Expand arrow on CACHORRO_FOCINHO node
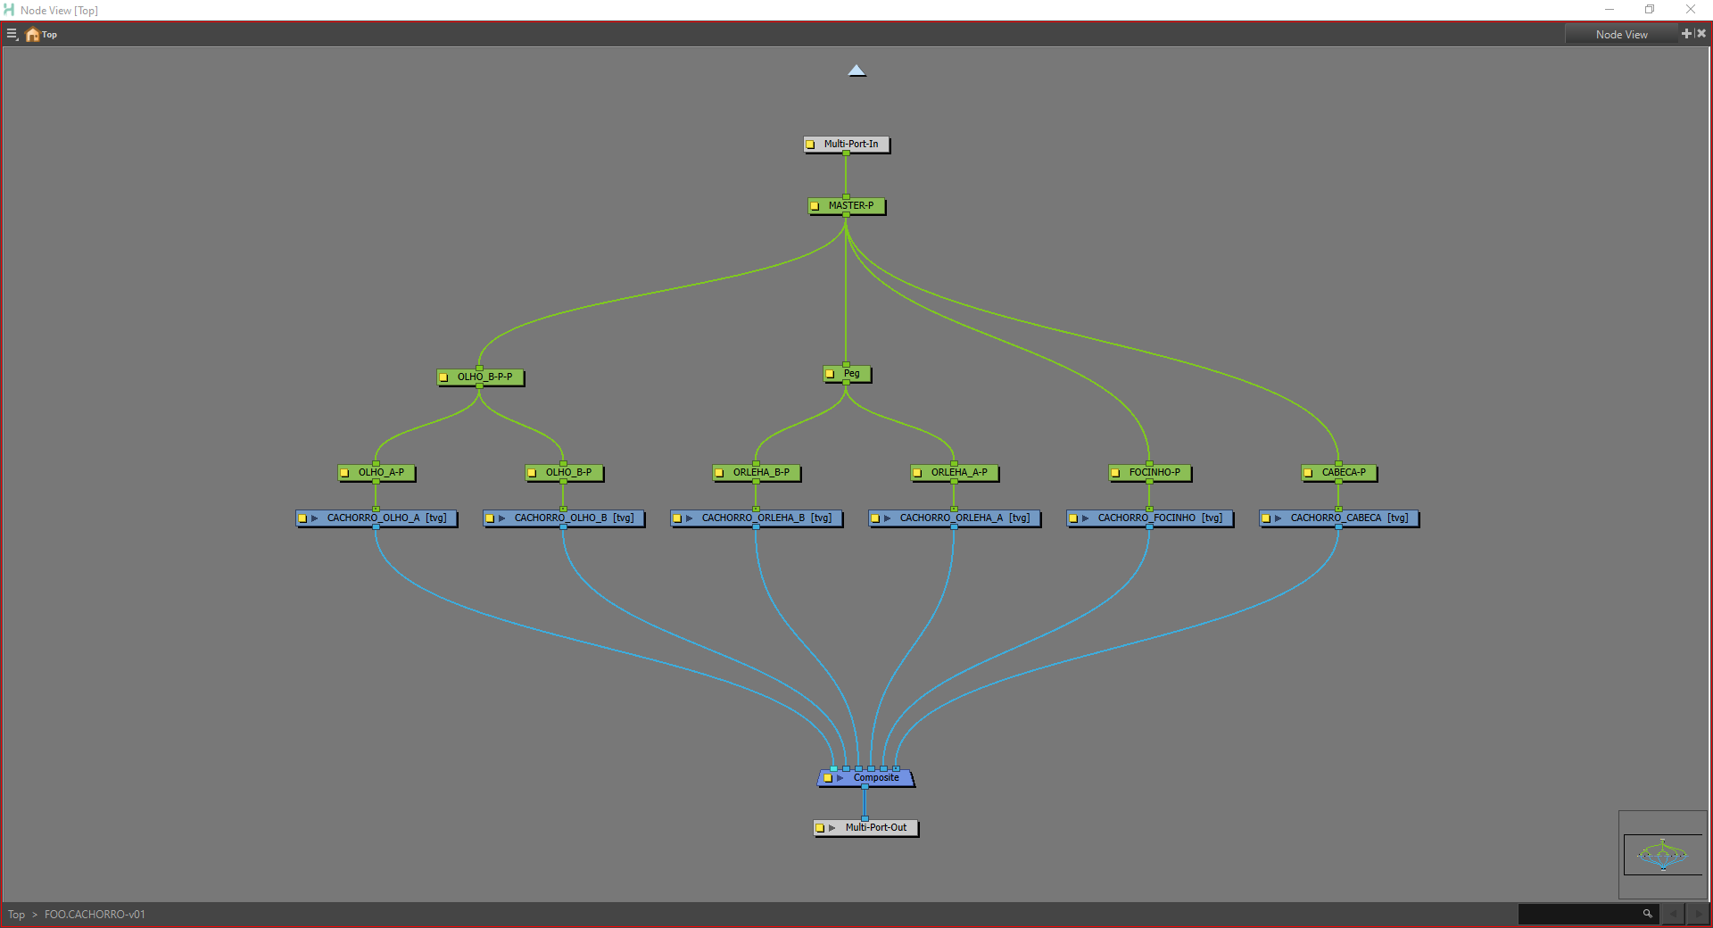 1085,518
